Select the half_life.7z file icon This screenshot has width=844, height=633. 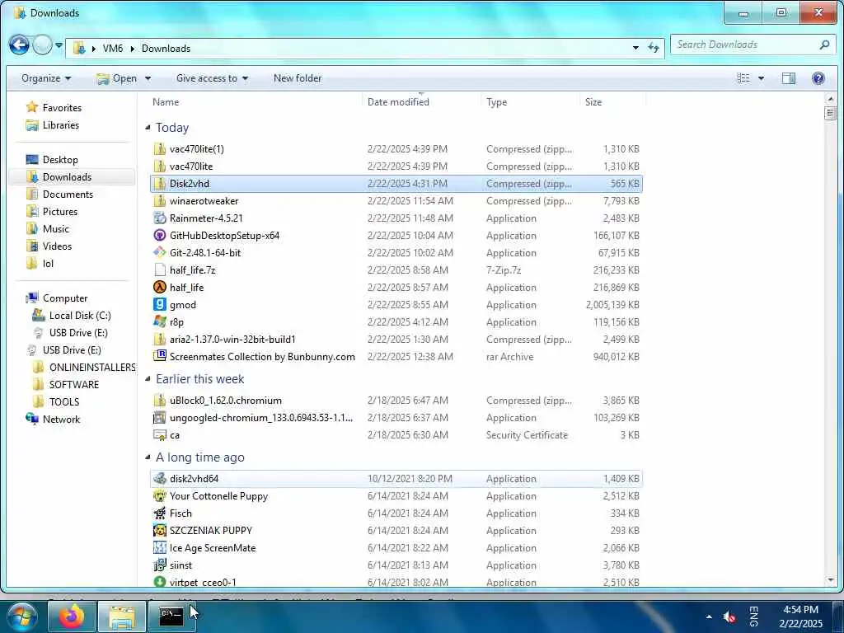(x=159, y=270)
